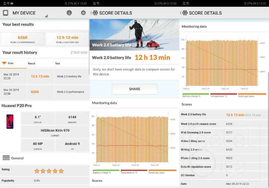Image resolution: width=269 pixels, height=188 pixels.
Task: Open the 6260 Work 2.0 performance tile
Action: pos(22,39)
